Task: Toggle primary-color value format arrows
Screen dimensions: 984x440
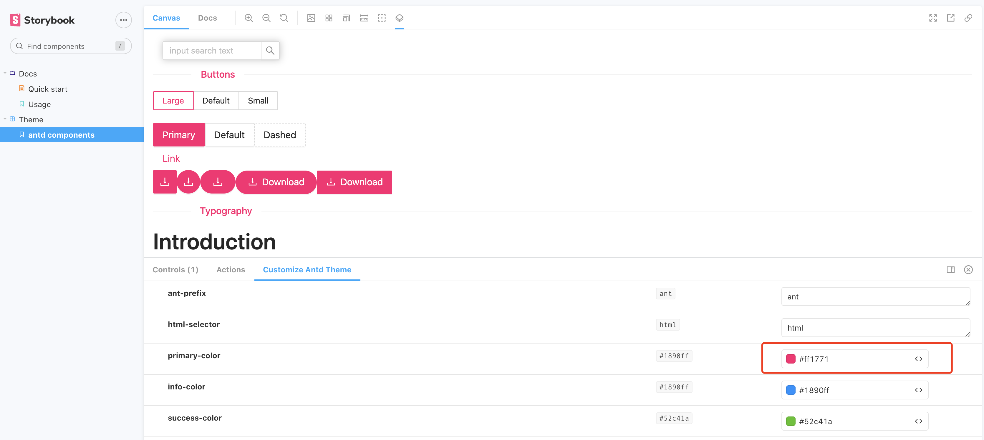Action: coord(918,359)
